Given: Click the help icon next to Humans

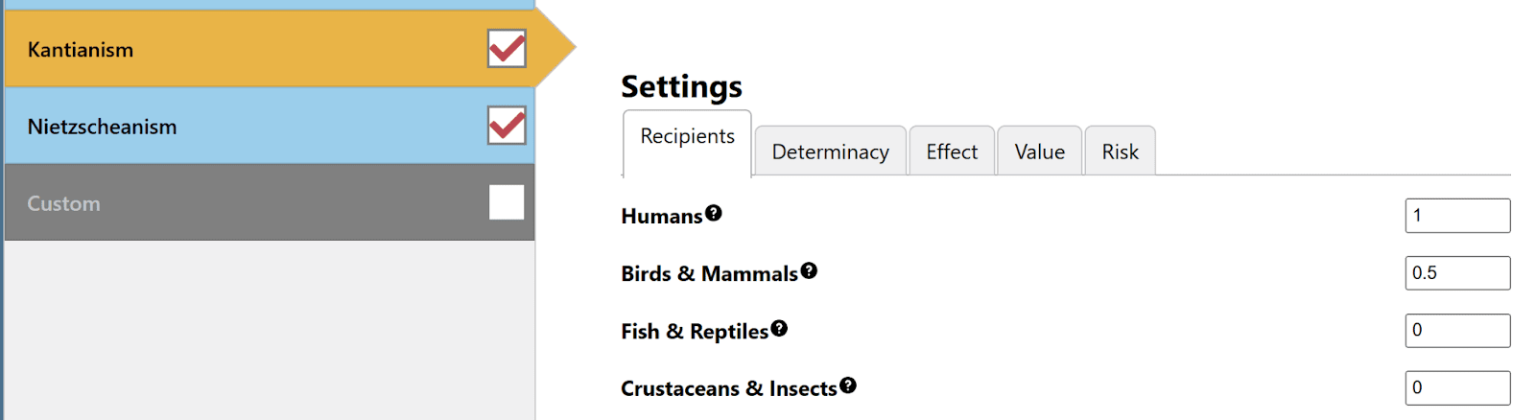Looking at the screenshot, I should [x=713, y=213].
